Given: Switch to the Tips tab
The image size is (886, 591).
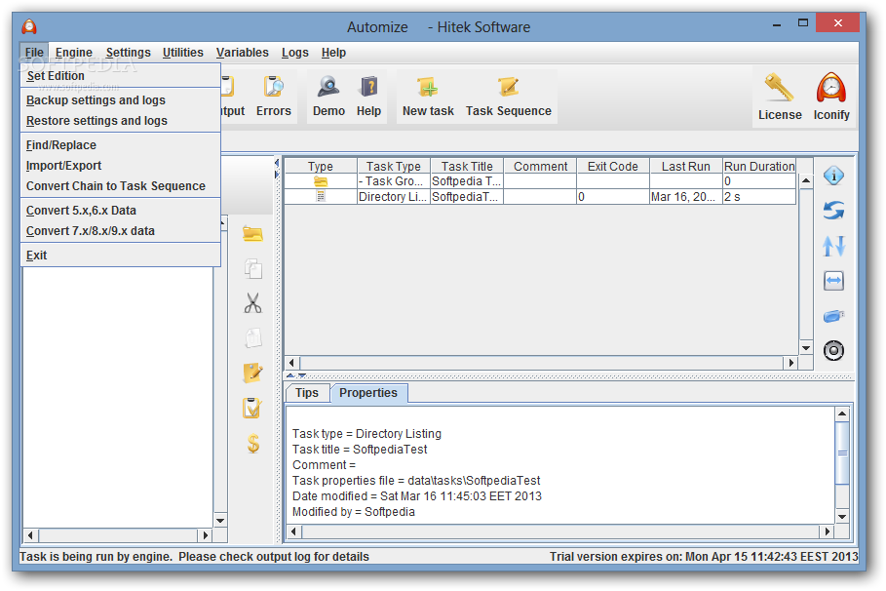Looking at the screenshot, I should pos(307,392).
